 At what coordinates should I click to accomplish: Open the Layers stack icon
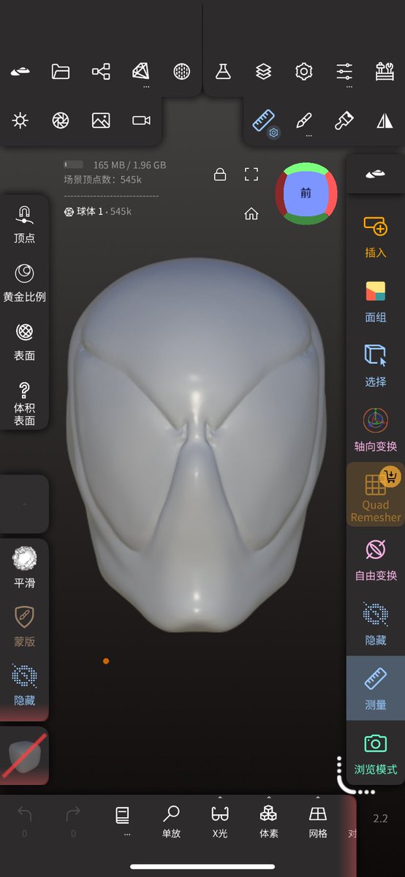(x=263, y=72)
